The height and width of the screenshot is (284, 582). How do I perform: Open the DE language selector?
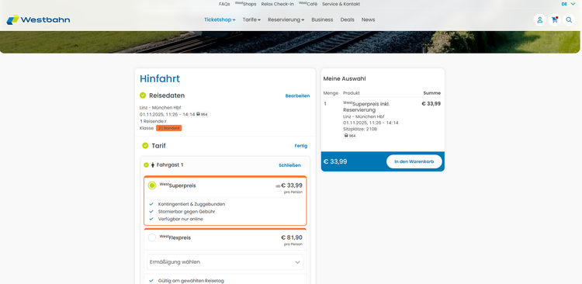click(568, 4)
